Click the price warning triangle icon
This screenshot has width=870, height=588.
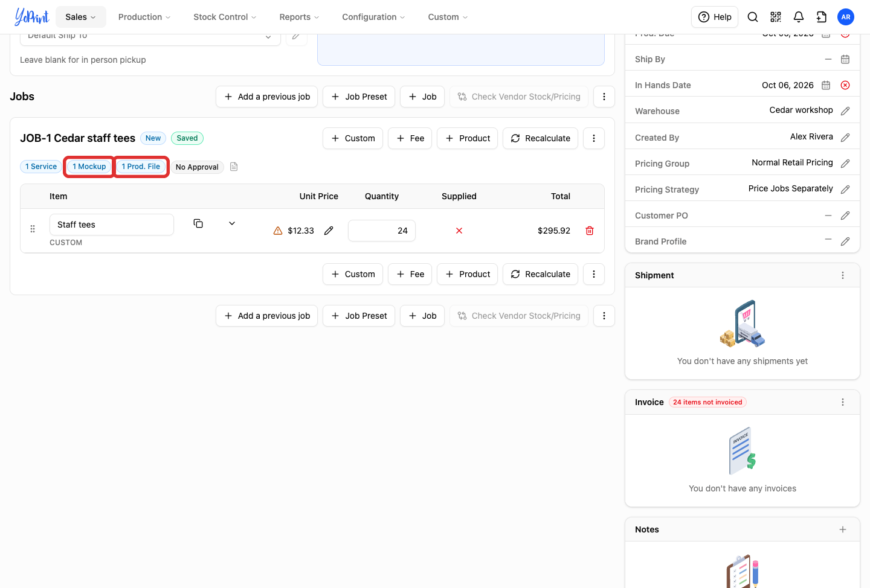coord(278,231)
